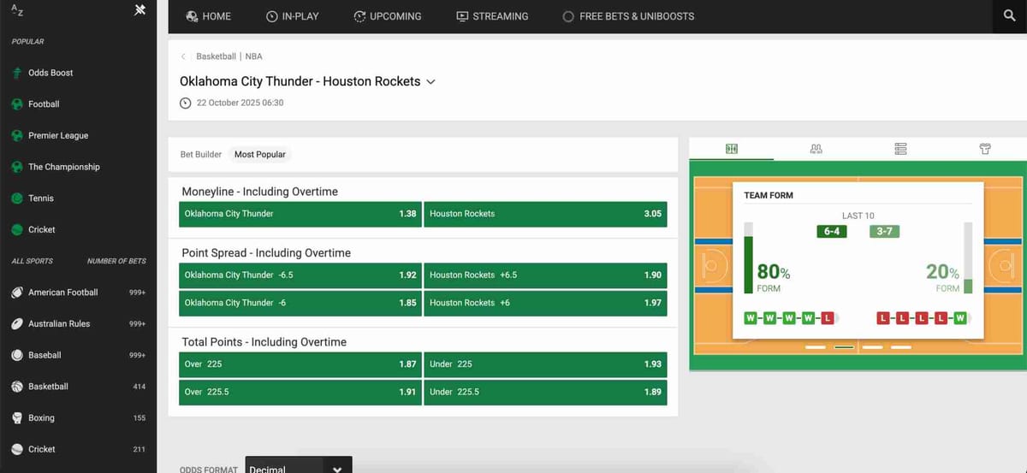Open the Odds Format Decimal dropdown

click(x=300, y=468)
